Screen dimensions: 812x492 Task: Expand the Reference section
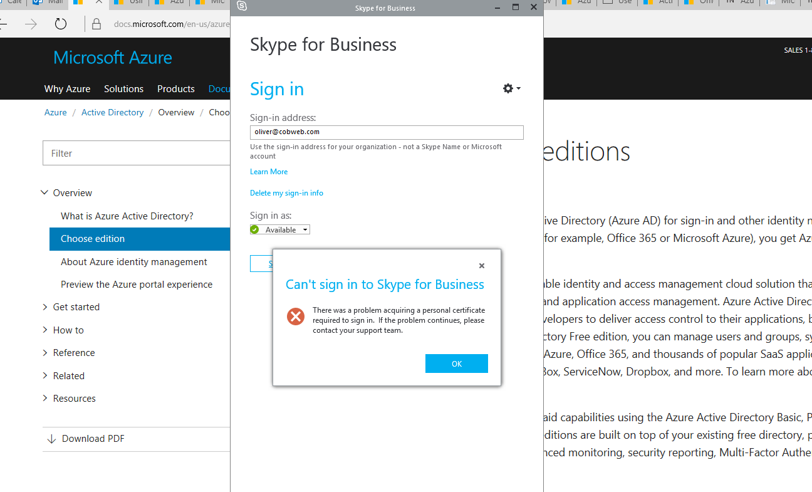pos(44,353)
